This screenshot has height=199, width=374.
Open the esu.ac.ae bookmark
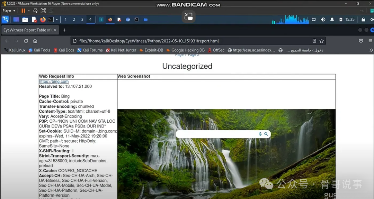251,50
